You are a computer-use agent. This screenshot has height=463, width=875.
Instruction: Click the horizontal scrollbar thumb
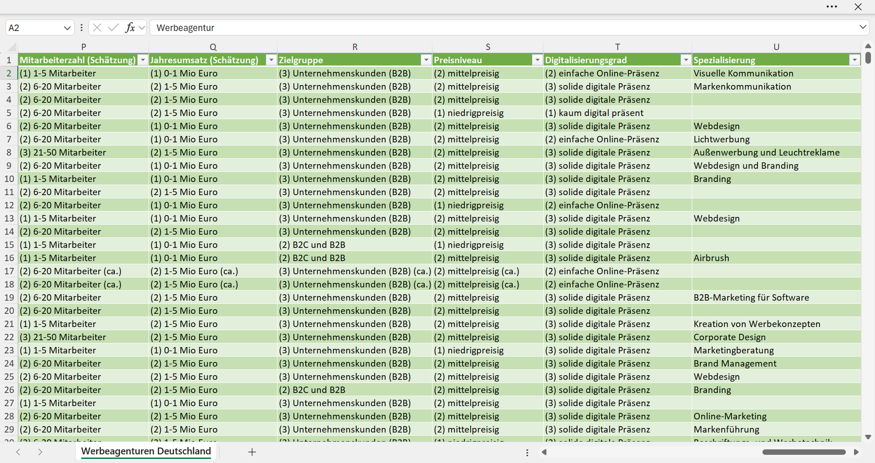click(804, 452)
